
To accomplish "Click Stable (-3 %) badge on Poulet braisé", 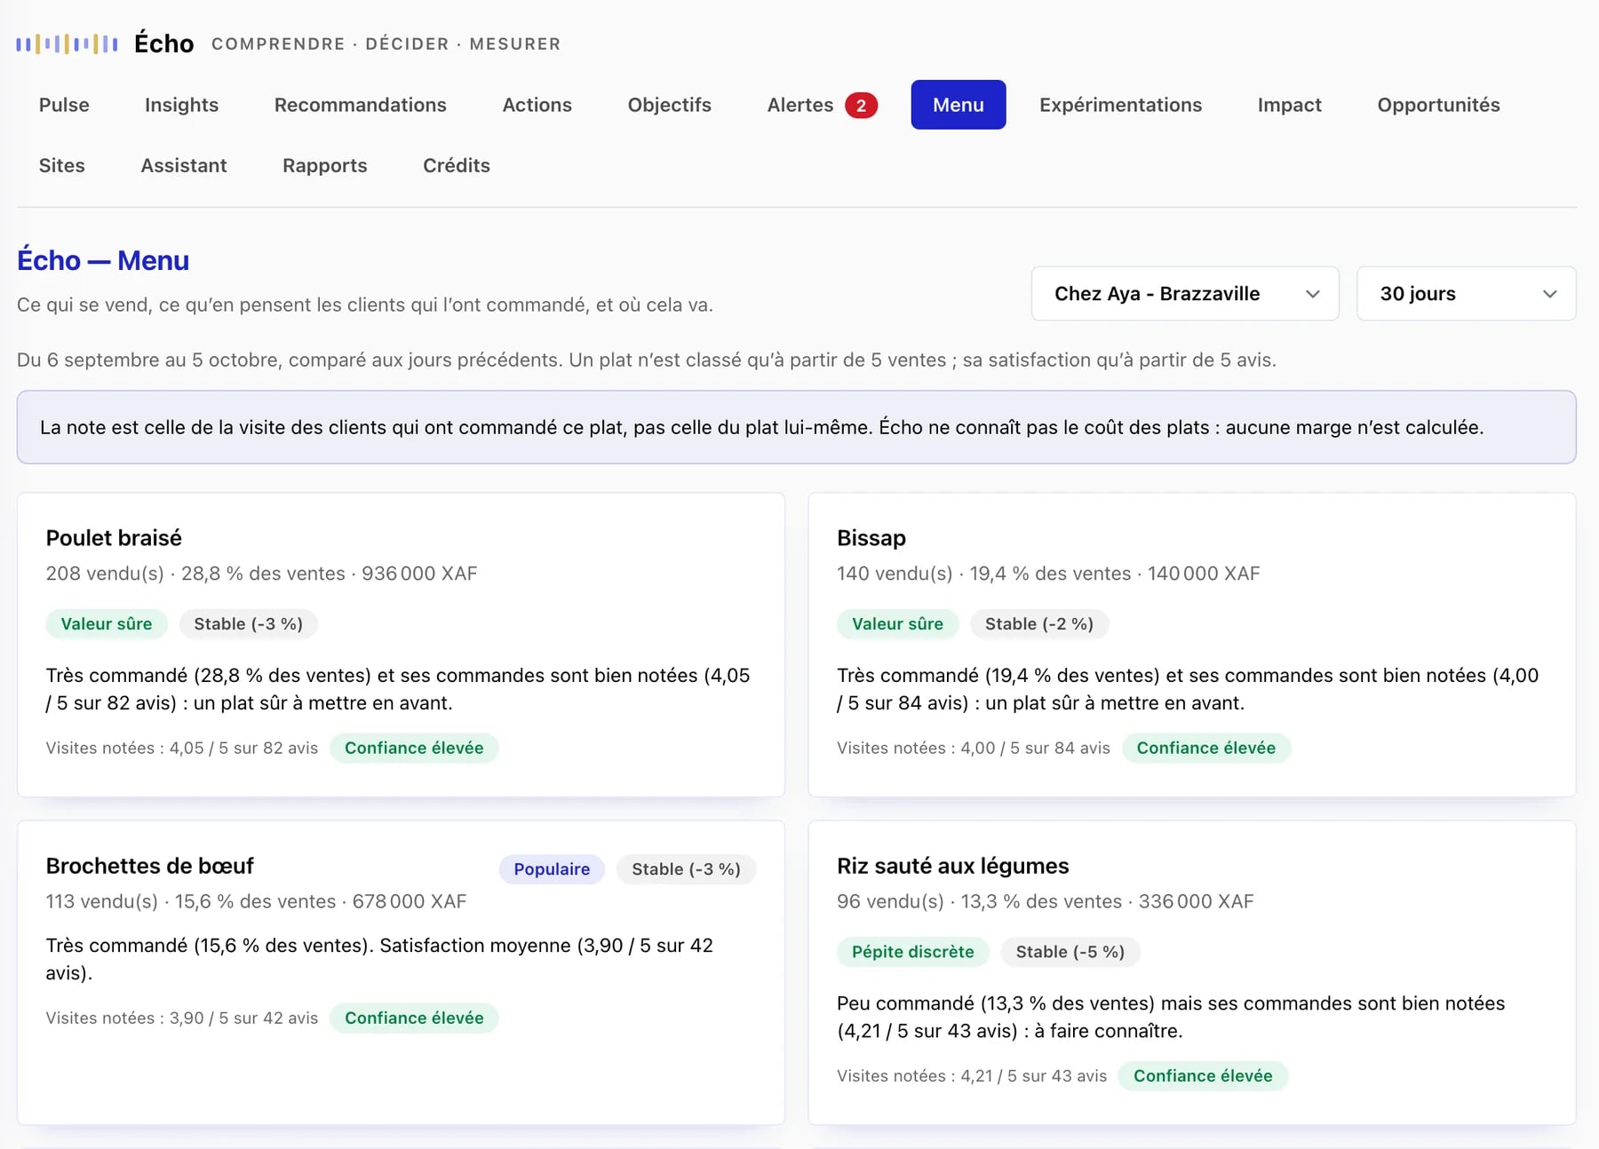I will coord(248,624).
